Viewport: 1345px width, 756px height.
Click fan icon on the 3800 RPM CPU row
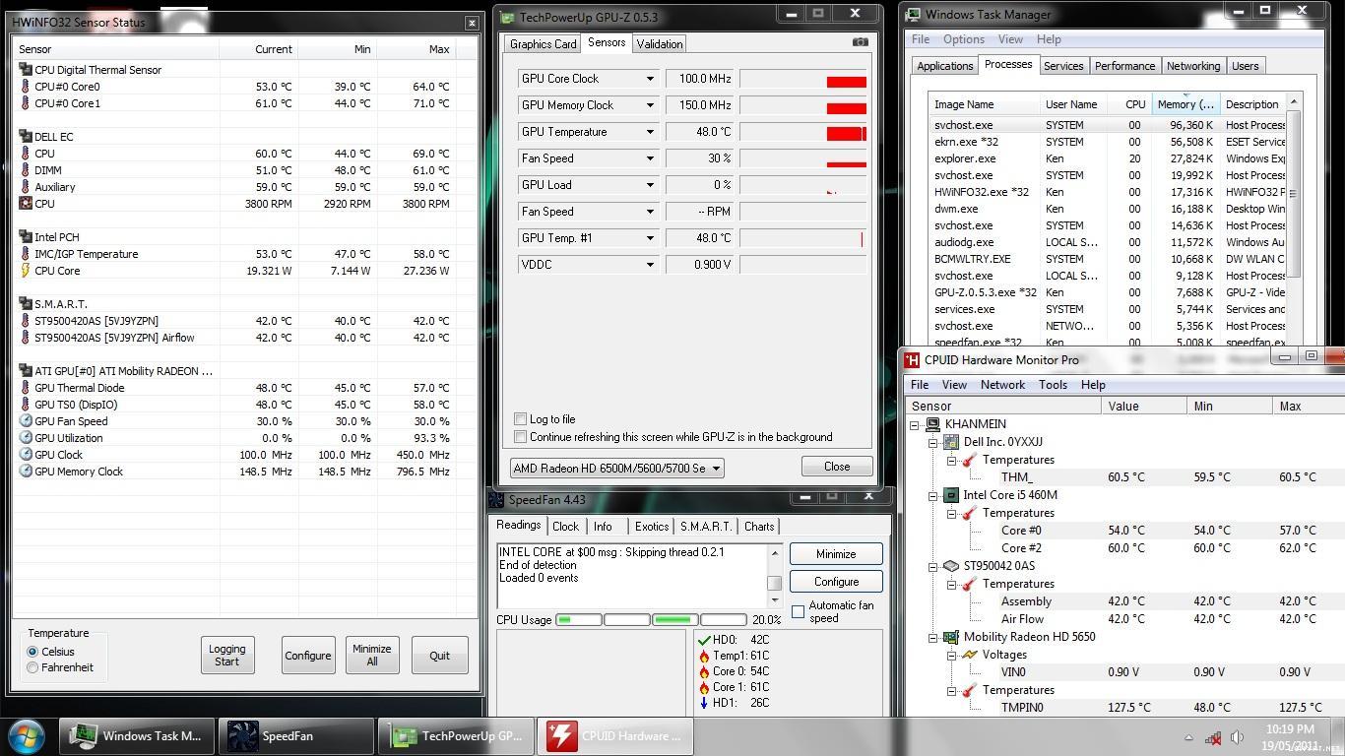25,204
